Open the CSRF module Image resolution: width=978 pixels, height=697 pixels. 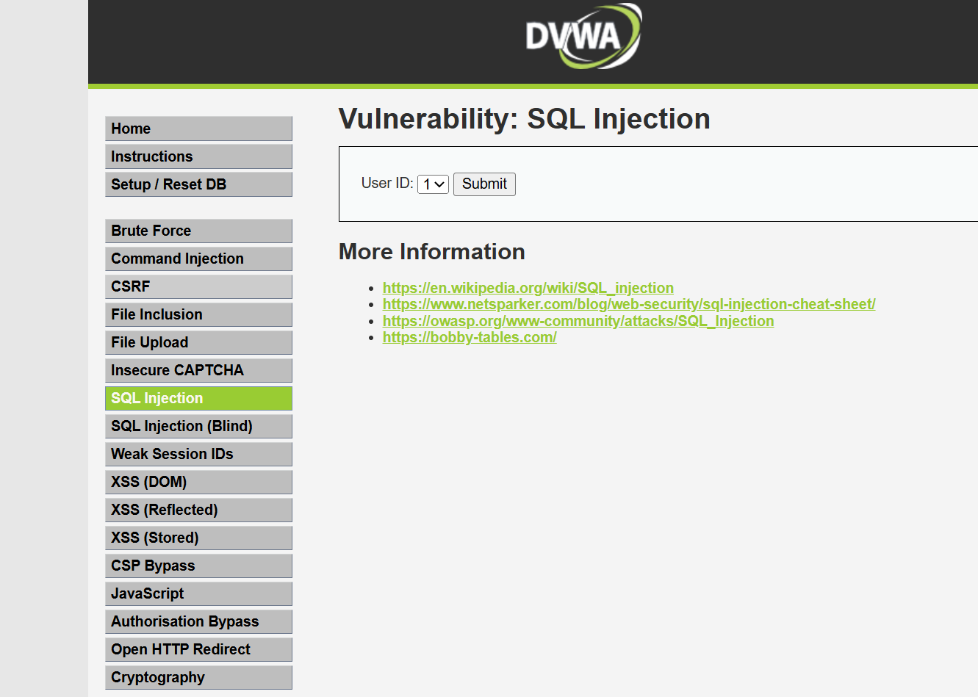198,286
